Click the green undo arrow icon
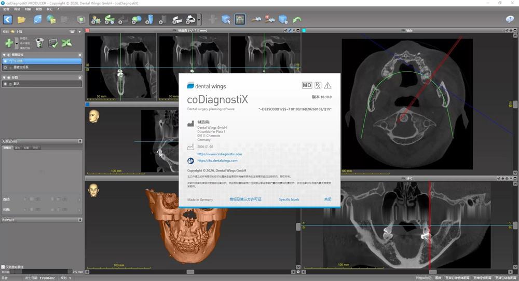519x281 pixels. [x=297, y=20]
